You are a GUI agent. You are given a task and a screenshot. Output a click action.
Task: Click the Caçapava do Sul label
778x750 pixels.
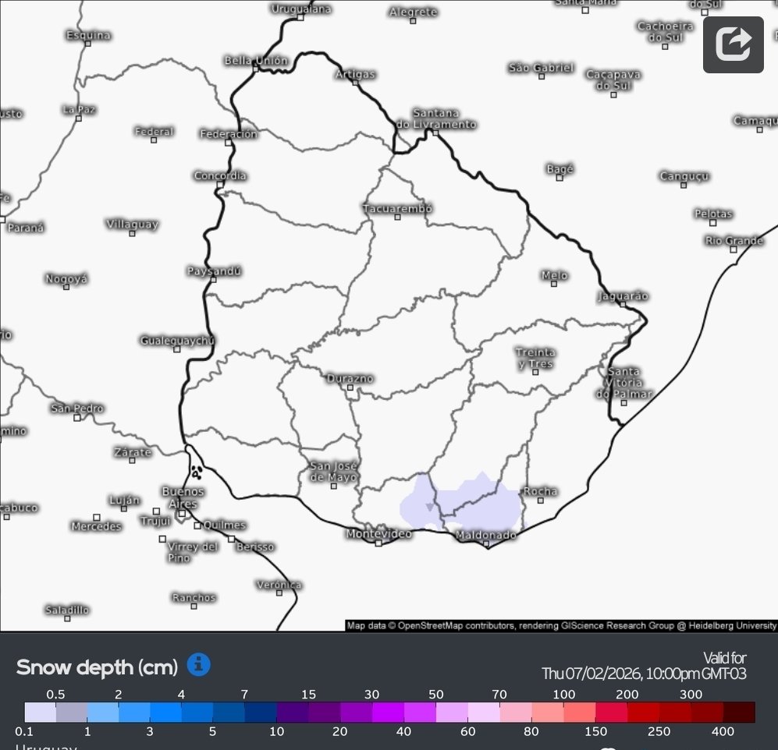pyautogui.click(x=614, y=80)
